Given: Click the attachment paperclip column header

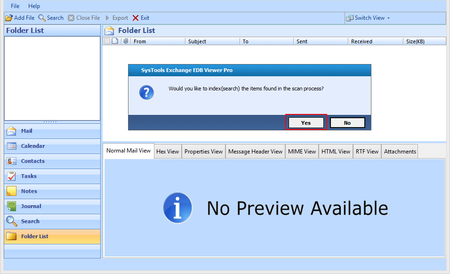Looking at the screenshot, I should click(125, 41).
